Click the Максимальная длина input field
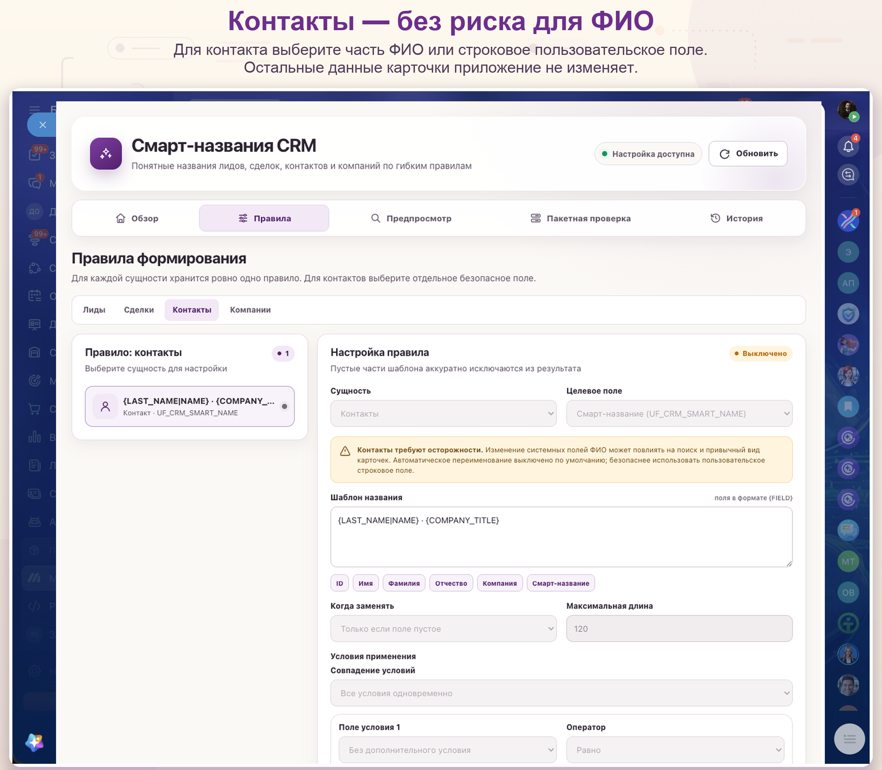882x770 pixels. point(679,629)
